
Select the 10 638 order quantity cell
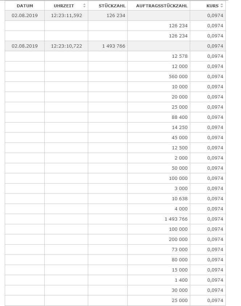point(180,199)
